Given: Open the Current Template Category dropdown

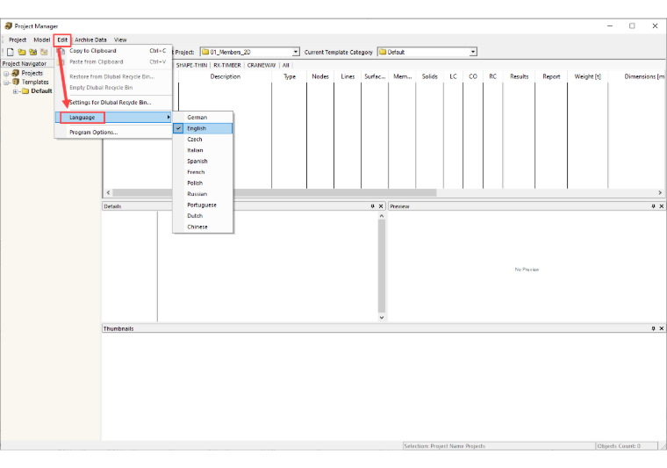Looking at the screenshot, I should click(x=472, y=52).
